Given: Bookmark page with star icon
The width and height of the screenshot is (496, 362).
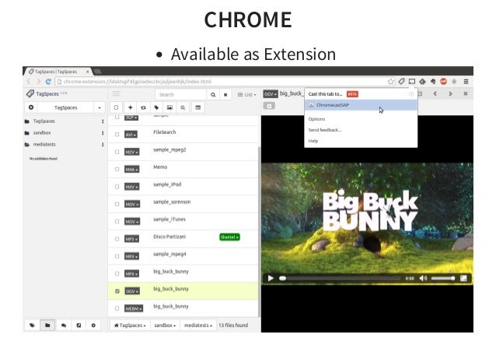Looking at the screenshot, I should coord(391,82).
